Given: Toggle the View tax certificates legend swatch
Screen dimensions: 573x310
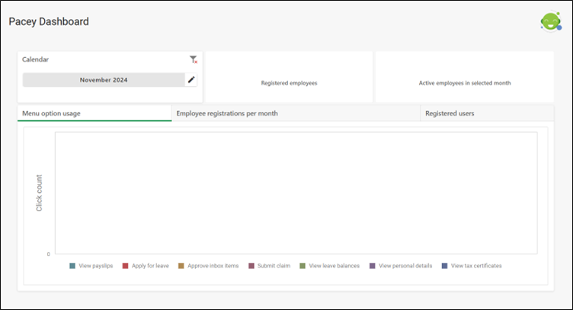Looking at the screenshot, I should click(x=445, y=266).
